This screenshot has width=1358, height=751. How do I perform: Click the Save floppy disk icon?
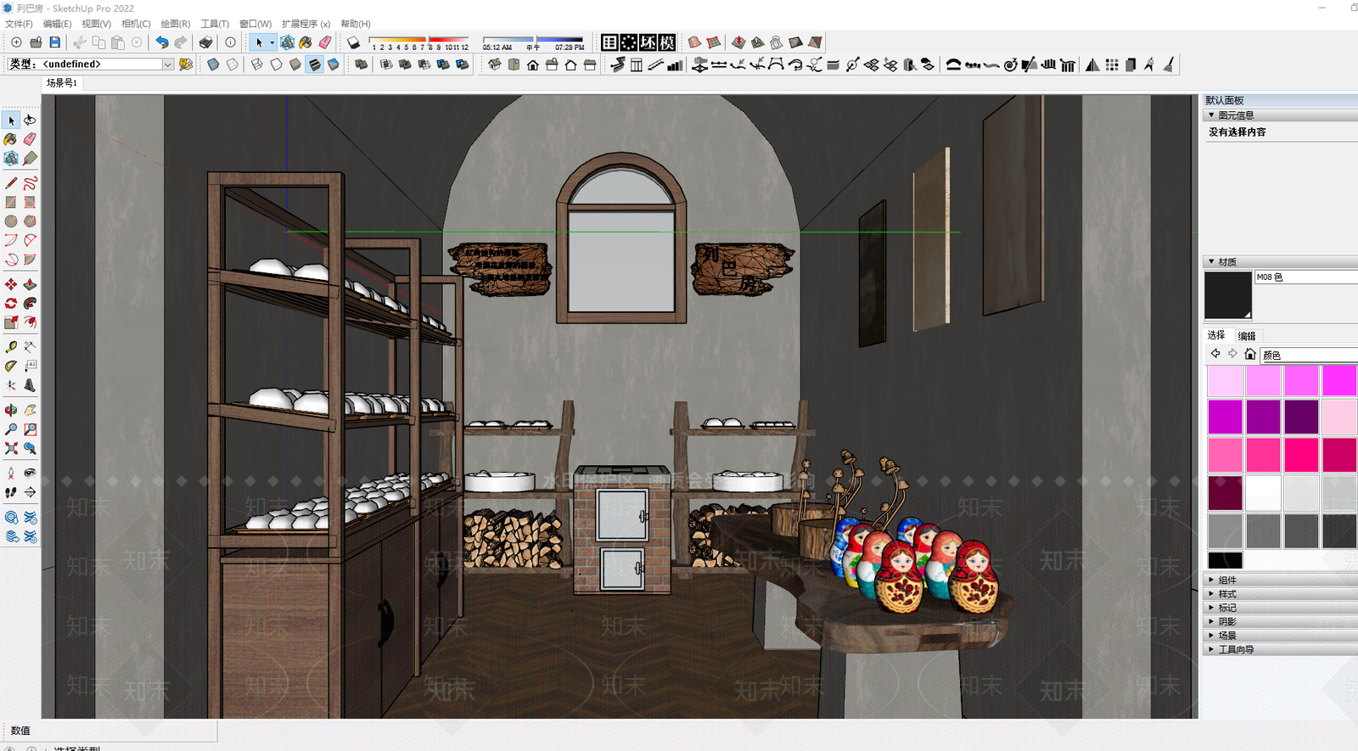click(x=54, y=42)
